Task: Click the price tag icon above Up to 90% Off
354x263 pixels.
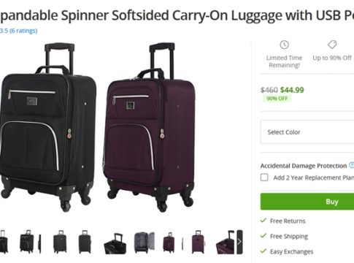Action: click(x=332, y=45)
